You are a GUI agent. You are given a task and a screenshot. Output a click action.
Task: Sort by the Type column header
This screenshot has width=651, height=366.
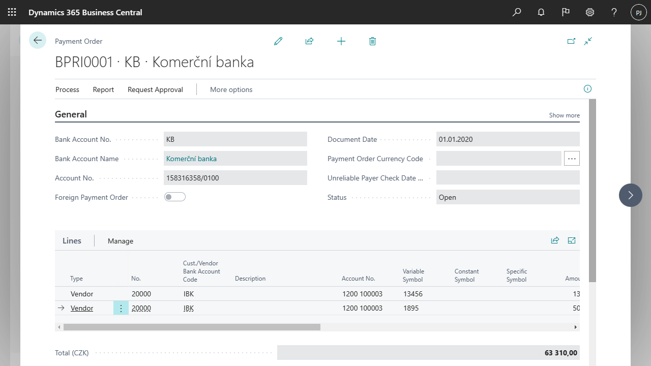pyautogui.click(x=76, y=279)
